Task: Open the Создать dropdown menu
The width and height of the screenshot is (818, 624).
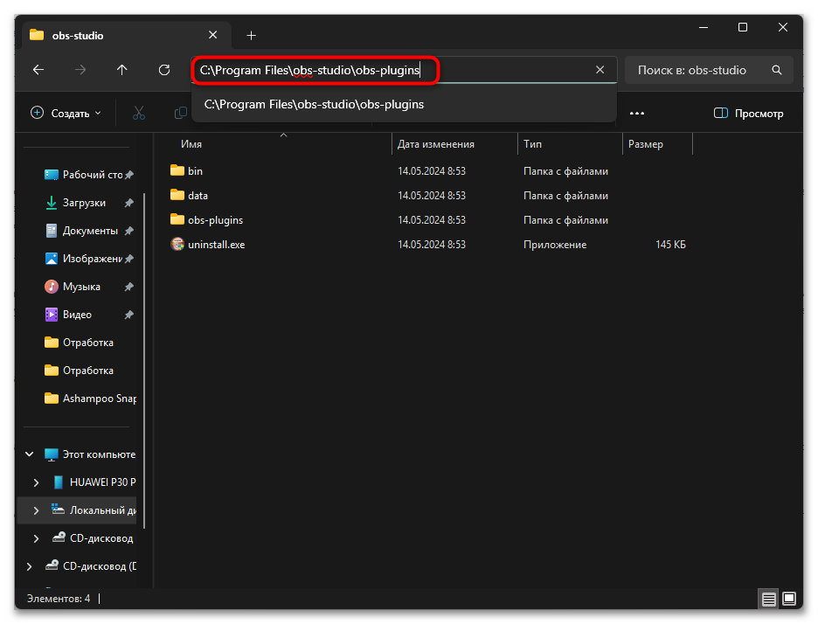Action: (x=66, y=113)
